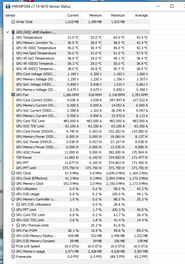Click the 297.997 A core current maximum
The width and height of the screenshot is (185, 264).
(x=117, y=100)
